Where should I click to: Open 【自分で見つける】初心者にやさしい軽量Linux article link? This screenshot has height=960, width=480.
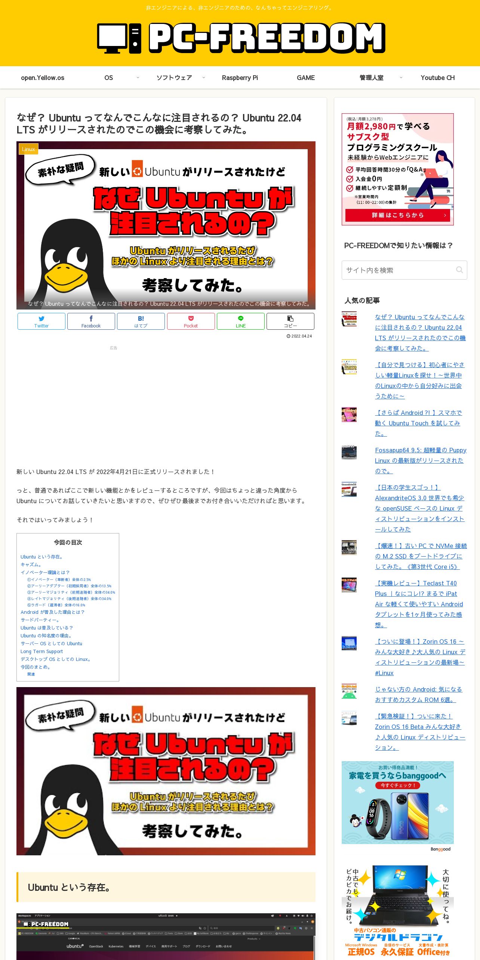pyautogui.click(x=419, y=380)
